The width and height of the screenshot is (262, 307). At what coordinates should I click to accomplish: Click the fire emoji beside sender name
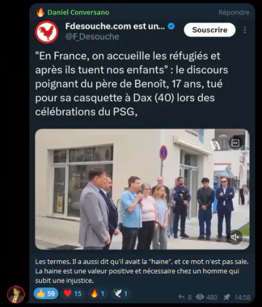tap(40, 13)
